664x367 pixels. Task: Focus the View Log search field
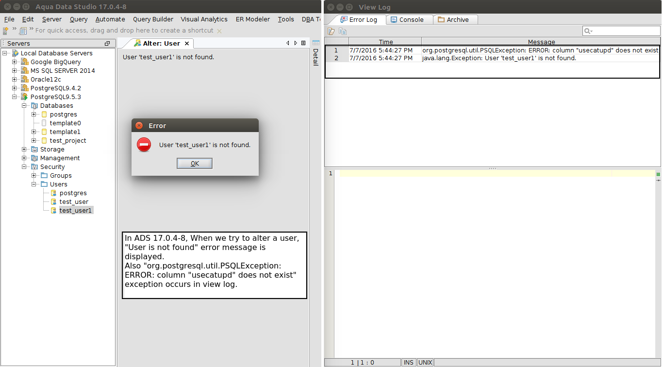point(621,31)
